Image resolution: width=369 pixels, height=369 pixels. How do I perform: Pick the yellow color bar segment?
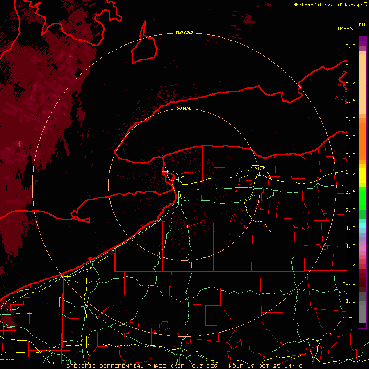362,175
